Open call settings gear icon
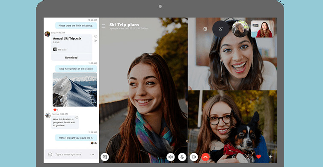Viewport: 323px width, 167px height. point(205,29)
